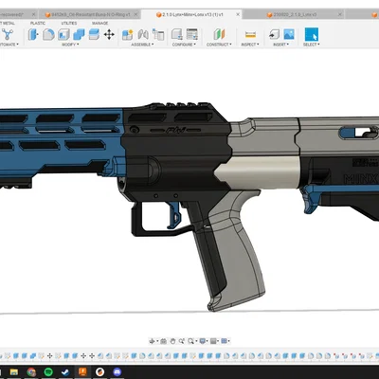Click the MINX embossed text on stock
The image size is (379, 379).
pyautogui.click(x=361, y=179)
